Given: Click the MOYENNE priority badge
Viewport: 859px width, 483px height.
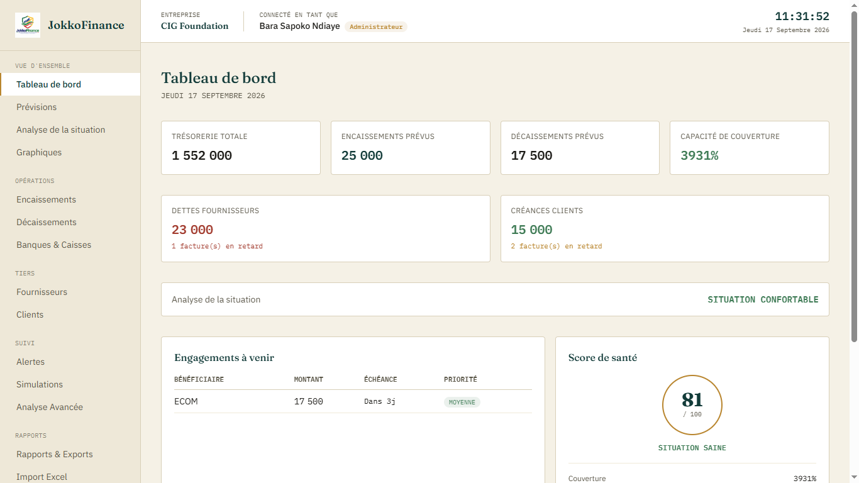Looking at the screenshot, I should point(462,402).
